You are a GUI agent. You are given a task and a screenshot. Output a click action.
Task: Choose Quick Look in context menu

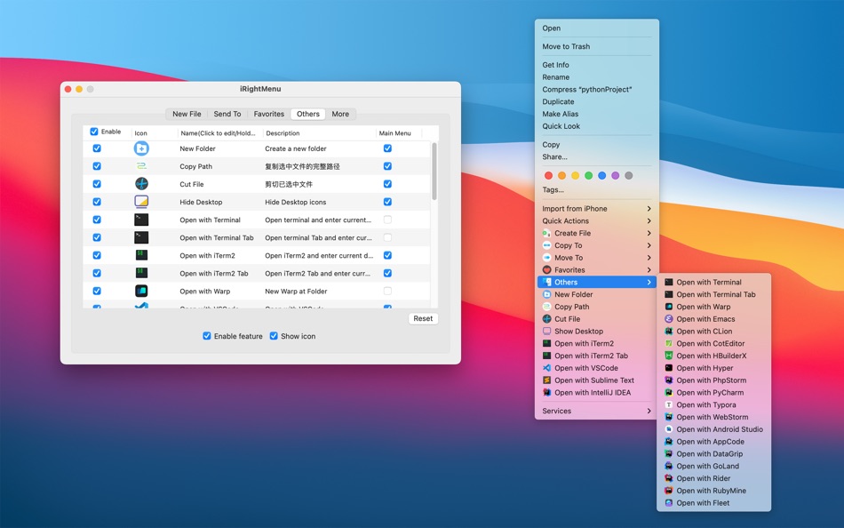[596, 126]
